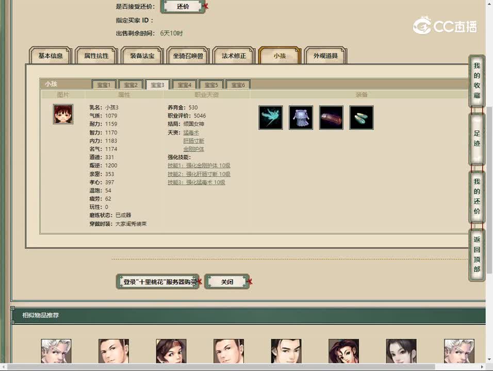Viewport: 493px width, 371px height.
Task: Click the 养育金: 530 value
Action: tap(183, 108)
